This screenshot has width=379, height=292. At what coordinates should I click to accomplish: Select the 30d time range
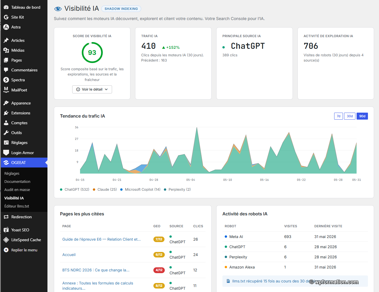coord(350,116)
